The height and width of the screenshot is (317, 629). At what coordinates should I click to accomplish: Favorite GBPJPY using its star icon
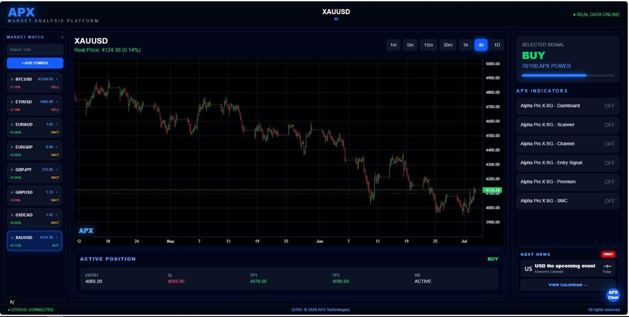[x=12, y=170]
